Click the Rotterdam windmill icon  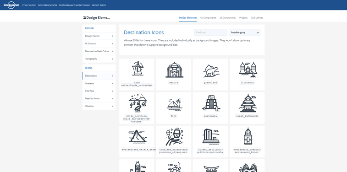138,69
